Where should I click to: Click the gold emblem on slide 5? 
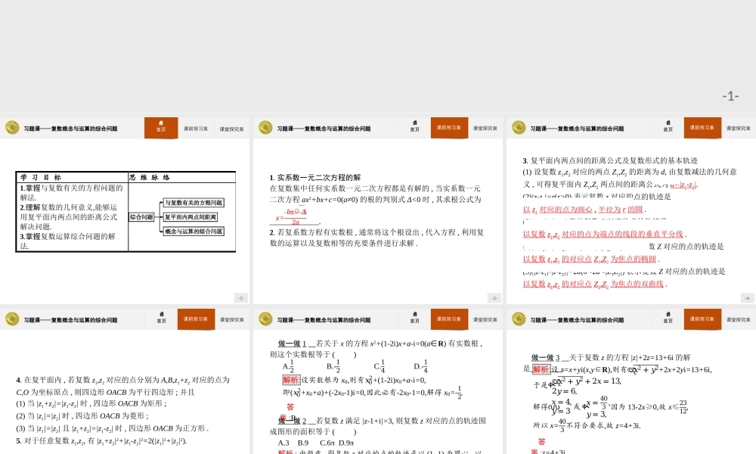coord(12,319)
